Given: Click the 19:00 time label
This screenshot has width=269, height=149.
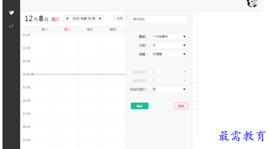Looking at the screenshot, I should click(x=26, y=140).
